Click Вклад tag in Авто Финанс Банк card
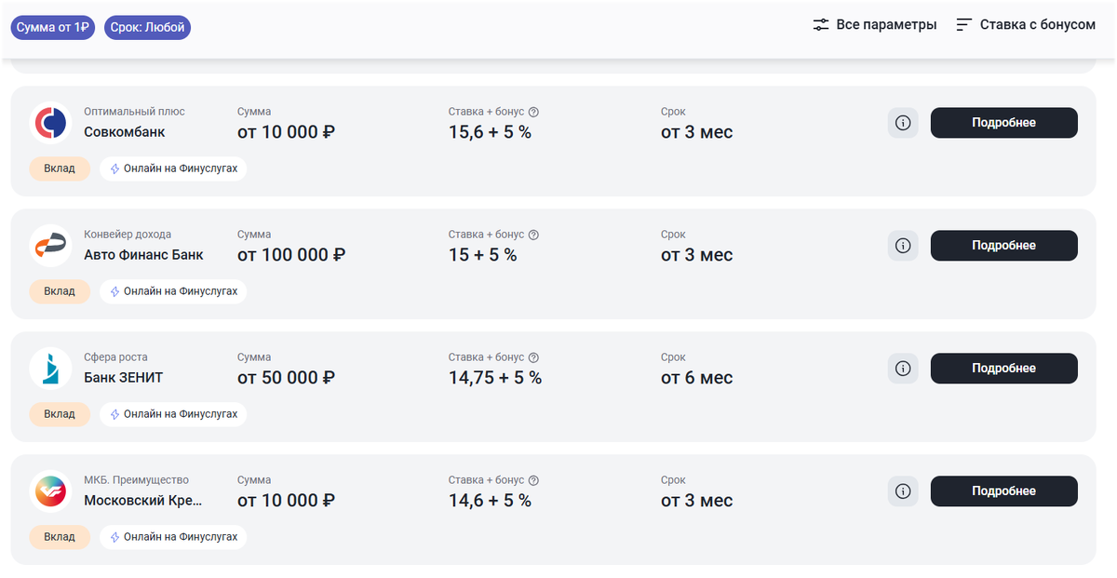The width and height of the screenshot is (1117, 578). point(60,291)
